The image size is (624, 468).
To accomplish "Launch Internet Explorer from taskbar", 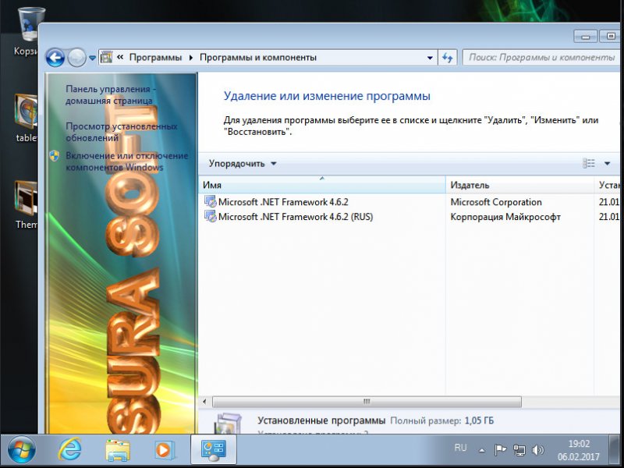I will point(70,450).
